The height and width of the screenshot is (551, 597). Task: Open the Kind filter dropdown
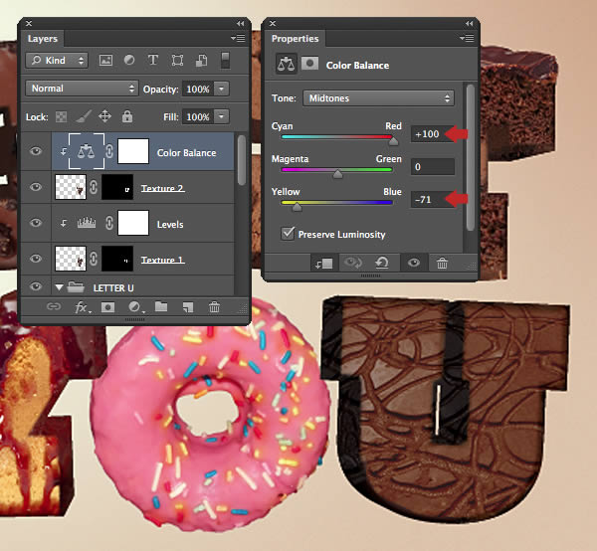coord(57,60)
